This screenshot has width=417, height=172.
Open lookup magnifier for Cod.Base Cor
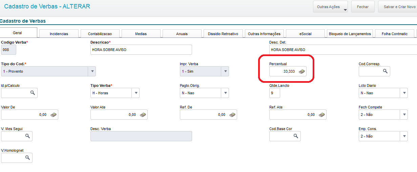pyautogui.click(x=296, y=136)
